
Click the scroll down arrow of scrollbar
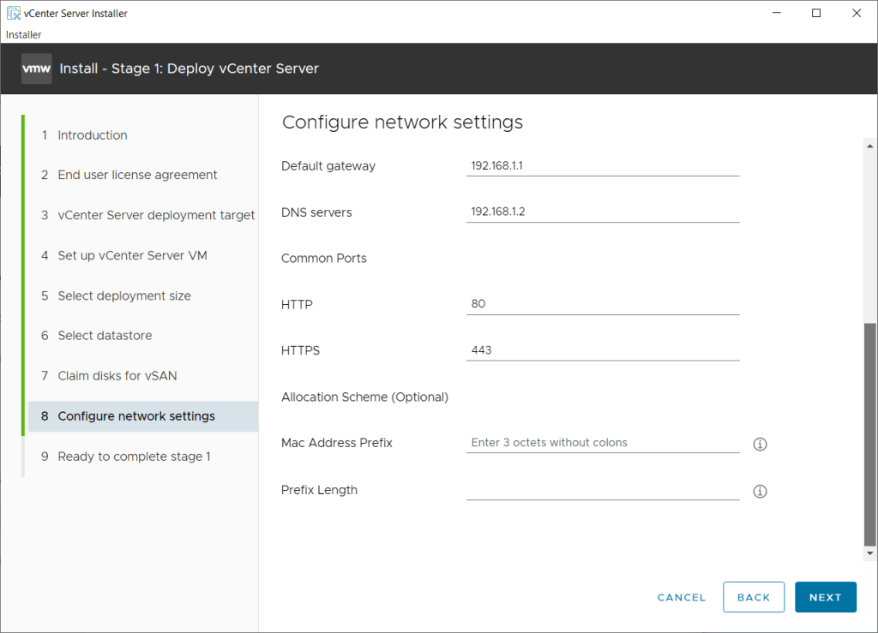[x=870, y=553]
